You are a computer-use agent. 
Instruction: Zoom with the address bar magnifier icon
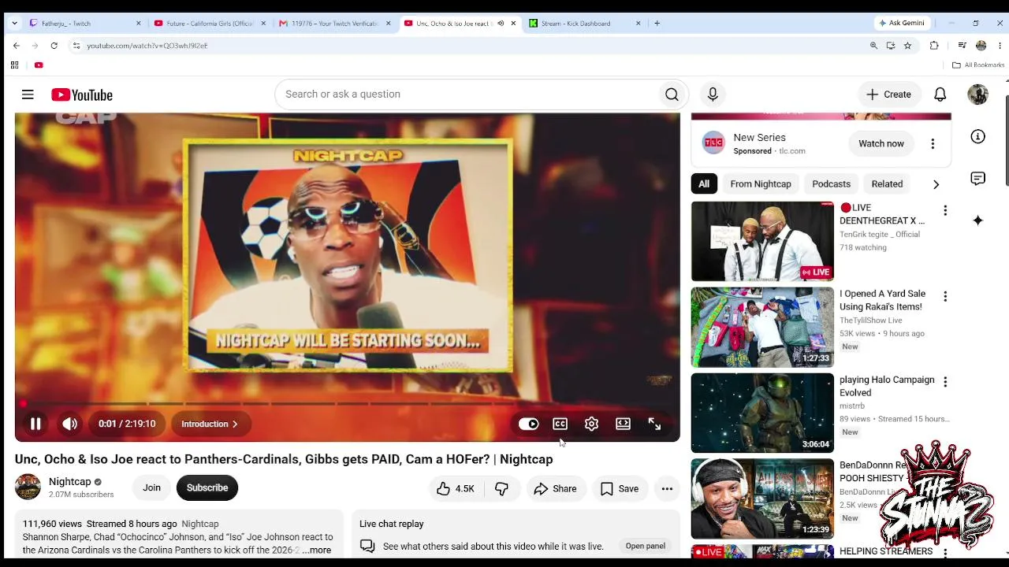pos(873,46)
